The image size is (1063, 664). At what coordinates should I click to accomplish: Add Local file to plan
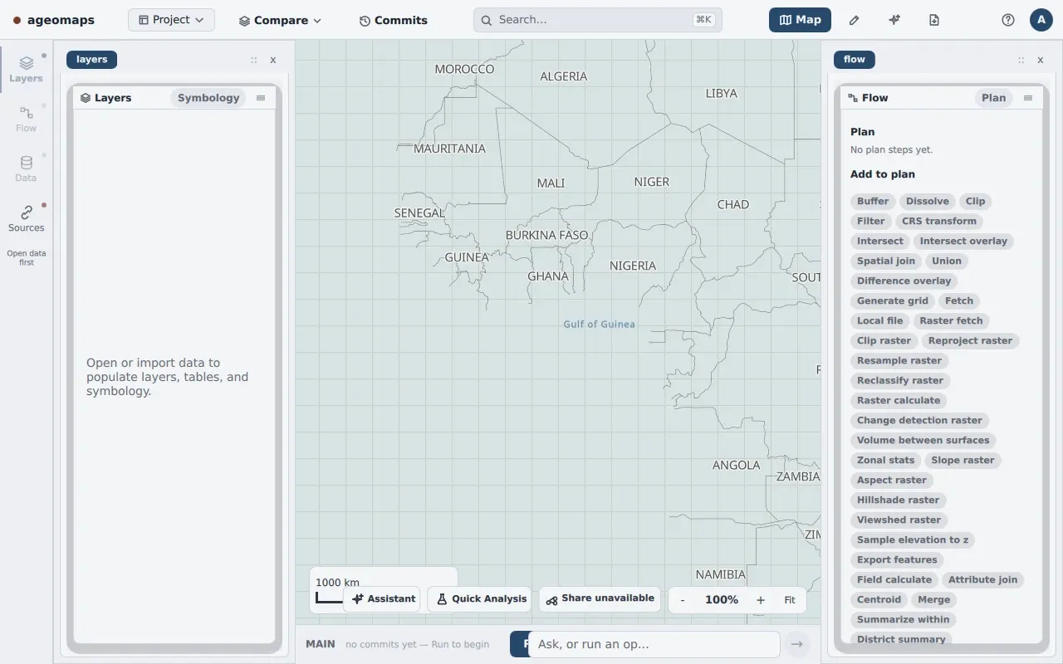coord(880,321)
